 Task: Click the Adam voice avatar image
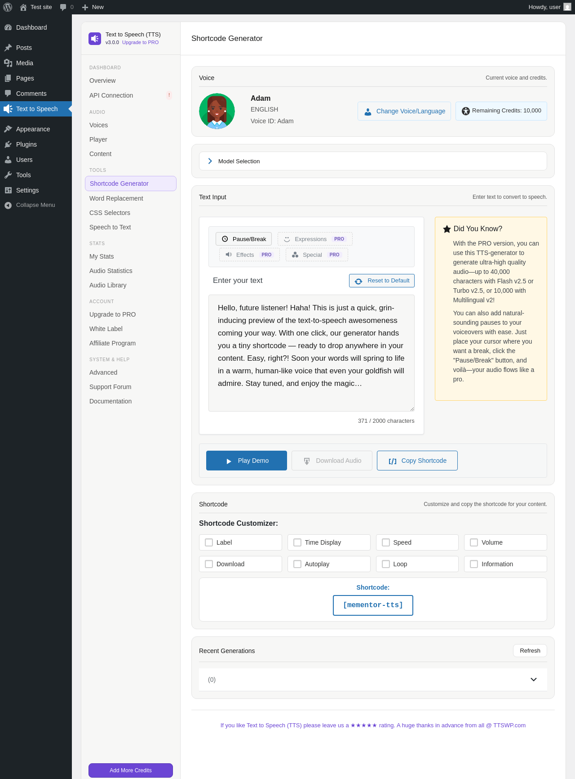[217, 111]
